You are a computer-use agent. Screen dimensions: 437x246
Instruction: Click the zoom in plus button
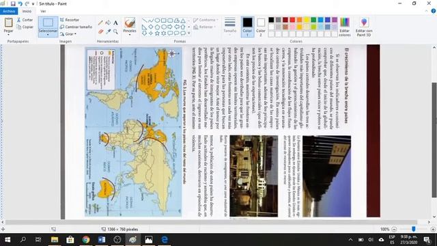433,230
